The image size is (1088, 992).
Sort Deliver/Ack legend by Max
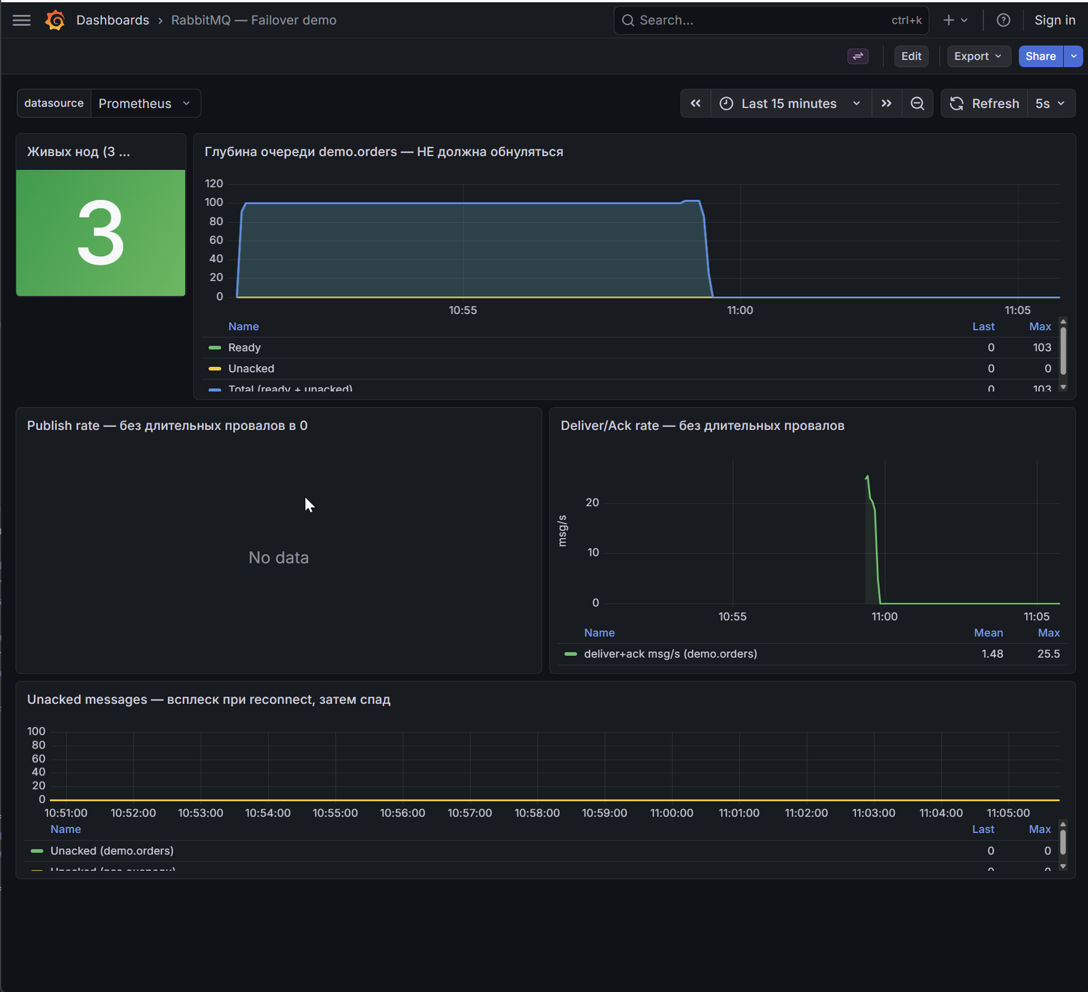1049,633
